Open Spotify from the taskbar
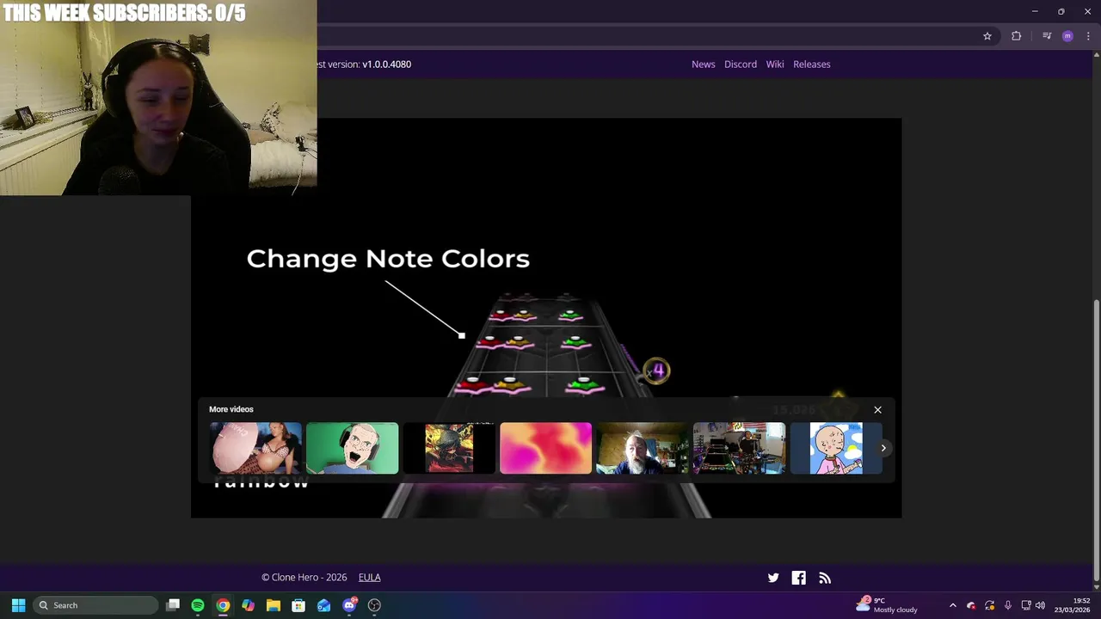1101x619 pixels. click(198, 605)
